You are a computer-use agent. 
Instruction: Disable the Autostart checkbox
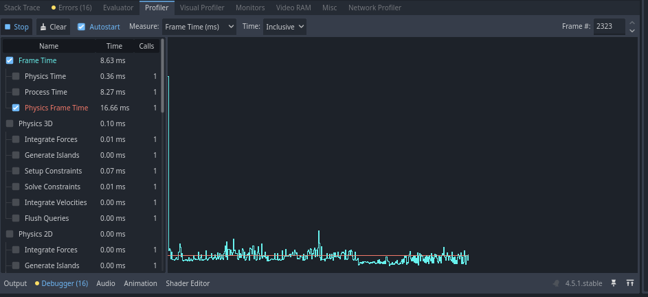pyautogui.click(x=82, y=27)
